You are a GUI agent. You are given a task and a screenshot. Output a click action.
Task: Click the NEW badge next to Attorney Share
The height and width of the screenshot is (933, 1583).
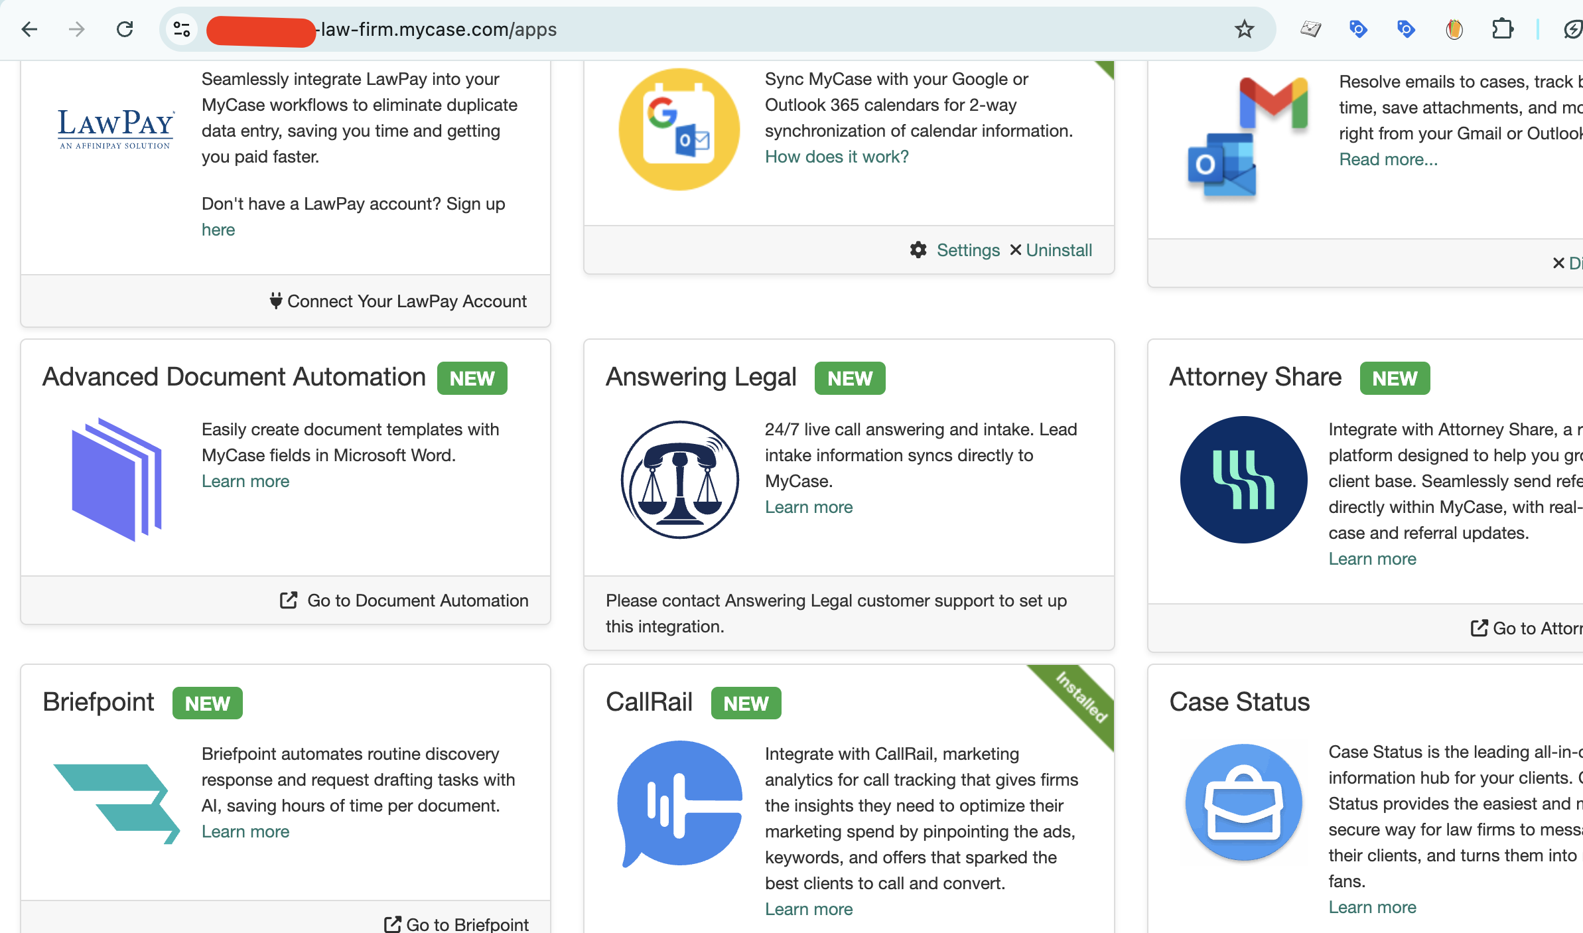(1395, 378)
